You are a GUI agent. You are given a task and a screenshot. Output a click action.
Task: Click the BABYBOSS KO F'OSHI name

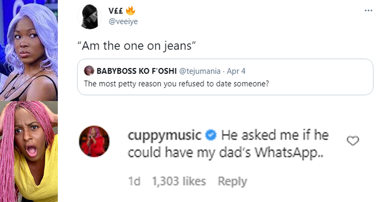(136, 71)
